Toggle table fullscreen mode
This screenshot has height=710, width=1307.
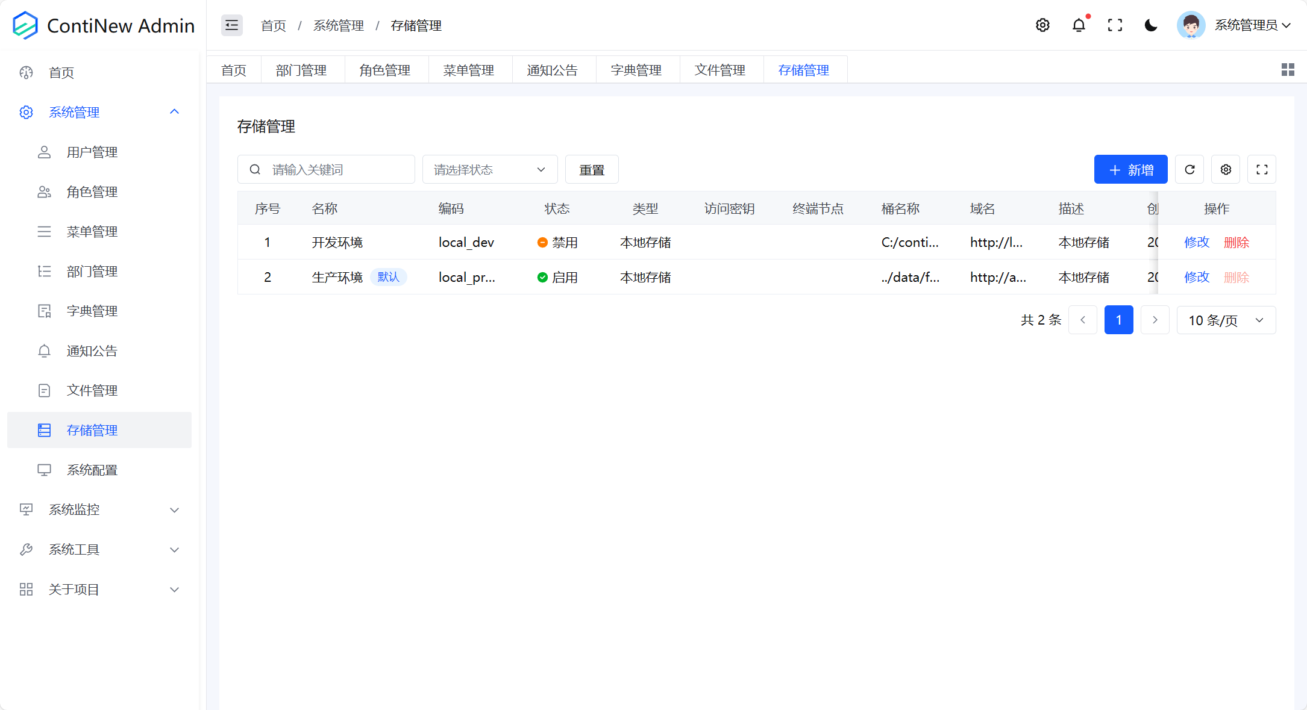(x=1262, y=170)
